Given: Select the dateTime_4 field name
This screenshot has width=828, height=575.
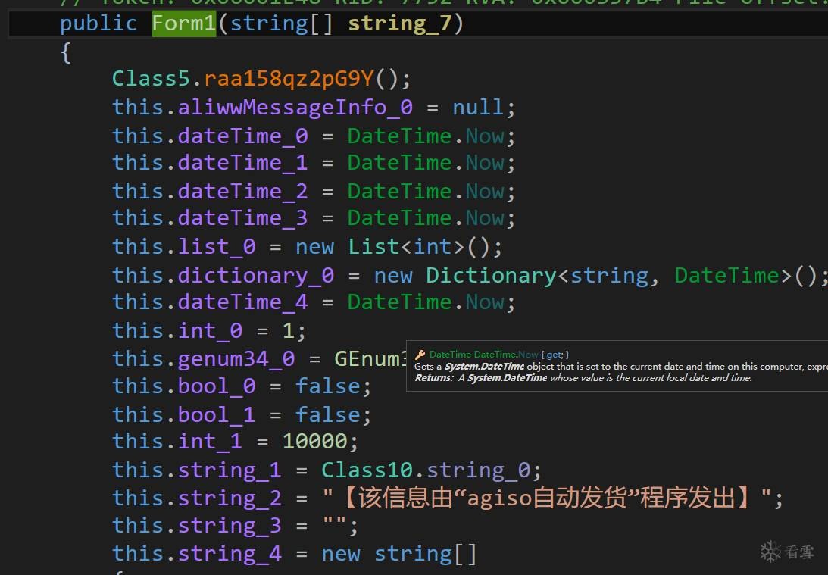Looking at the screenshot, I should 242,302.
